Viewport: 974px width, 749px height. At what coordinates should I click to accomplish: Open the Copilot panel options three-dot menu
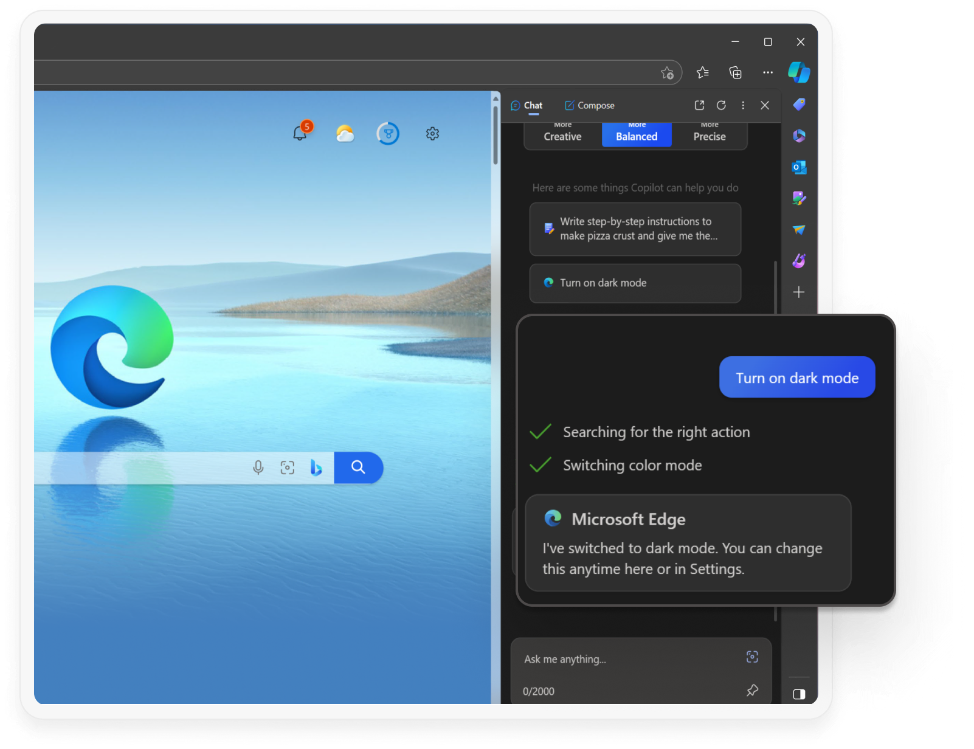(x=742, y=105)
